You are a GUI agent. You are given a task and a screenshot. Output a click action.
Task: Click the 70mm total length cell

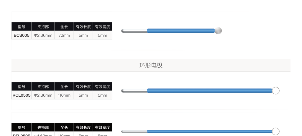point(64,35)
